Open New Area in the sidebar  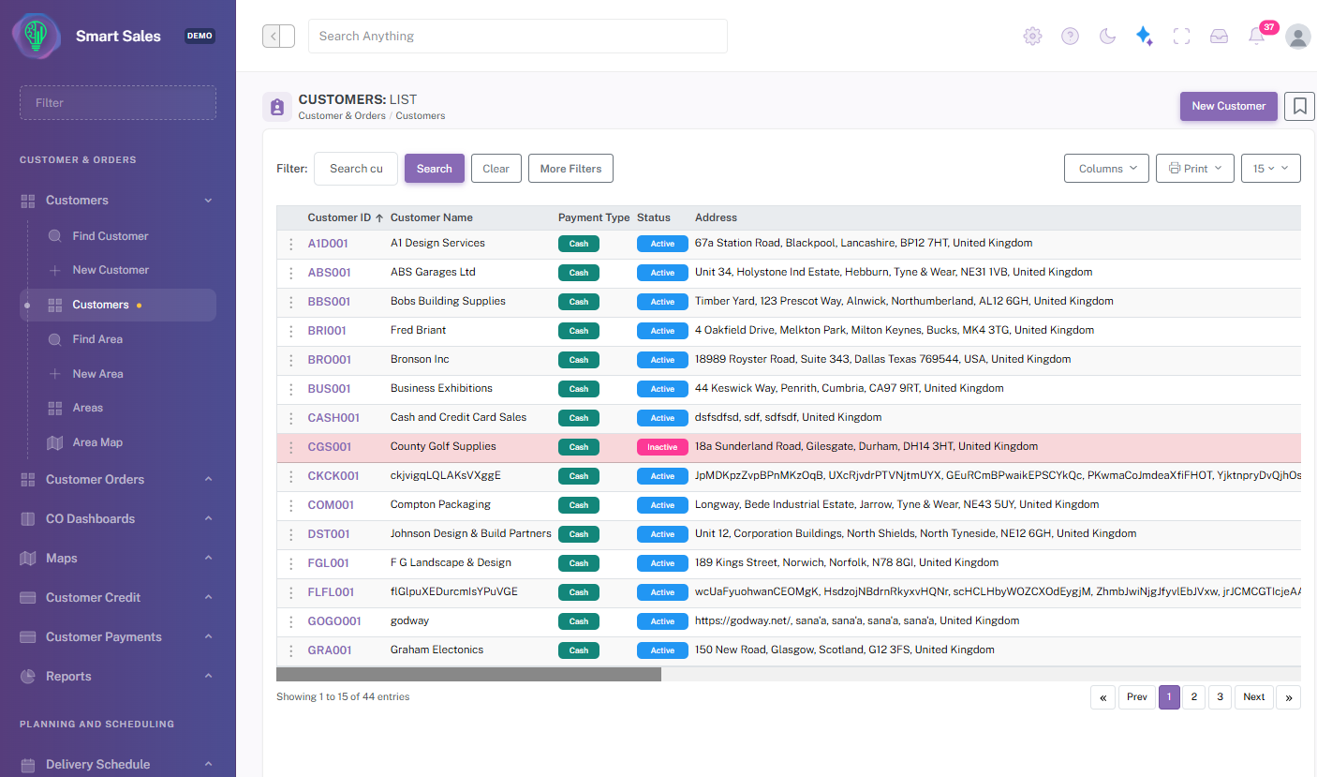pyautogui.click(x=97, y=374)
